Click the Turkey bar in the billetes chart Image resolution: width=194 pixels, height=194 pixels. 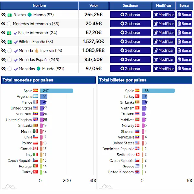(145, 96)
